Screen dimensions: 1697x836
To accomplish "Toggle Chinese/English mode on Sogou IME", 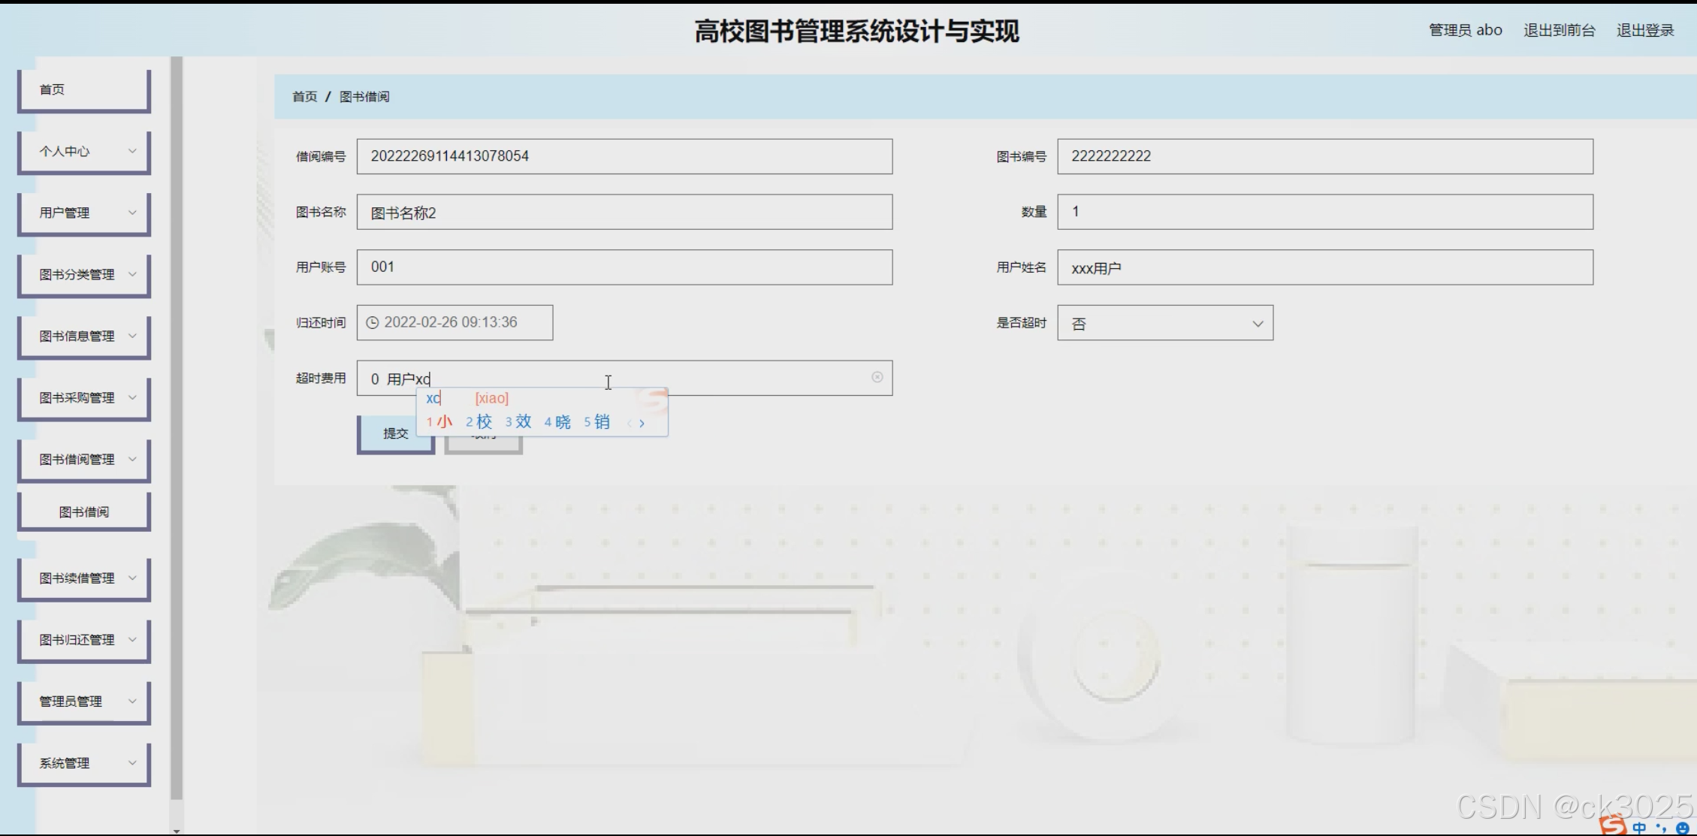I will [x=1639, y=828].
